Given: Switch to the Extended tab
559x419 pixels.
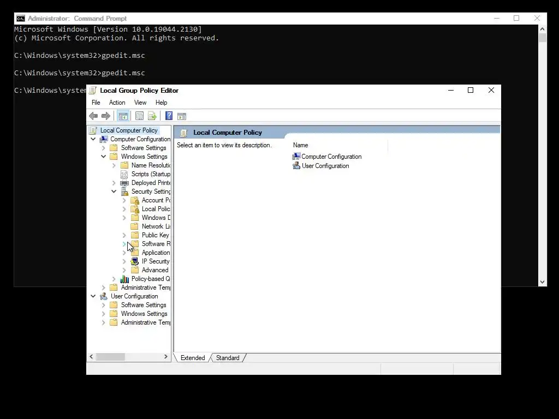Looking at the screenshot, I should pyautogui.click(x=193, y=358).
